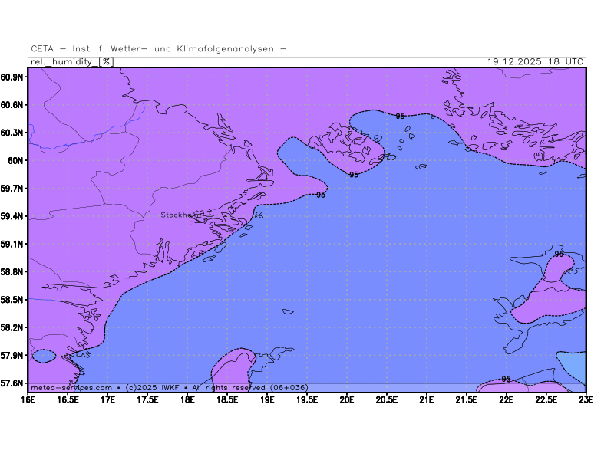Viewport: 614px width, 460px height.
Task: Click the 23E longitude axis label
Action: click(586, 399)
